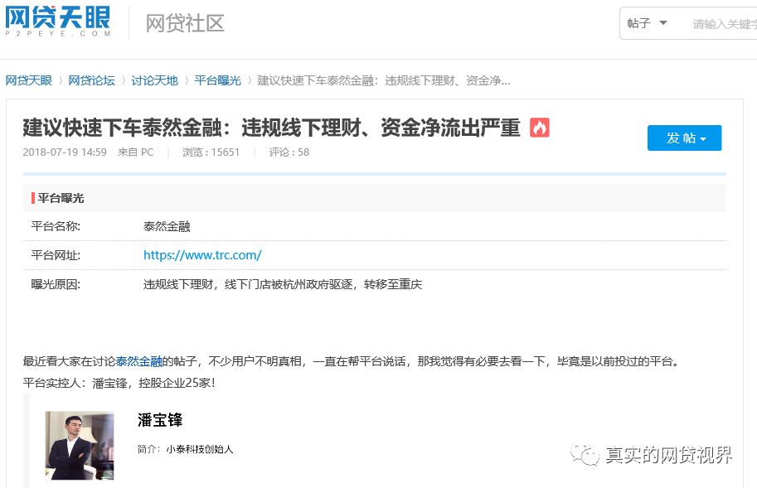This screenshot has height=488, width=757.
Task: Click the 评论：58 comment count
Action: [x=289, y=152]
